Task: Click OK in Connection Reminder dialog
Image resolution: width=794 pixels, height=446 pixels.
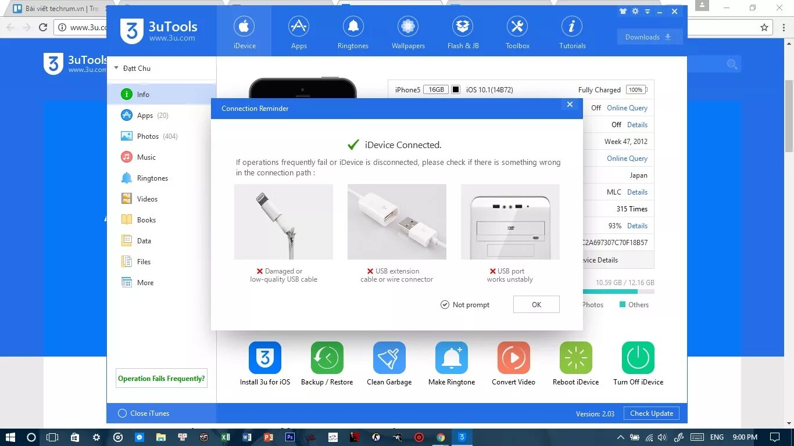Action: pos(536,304)
